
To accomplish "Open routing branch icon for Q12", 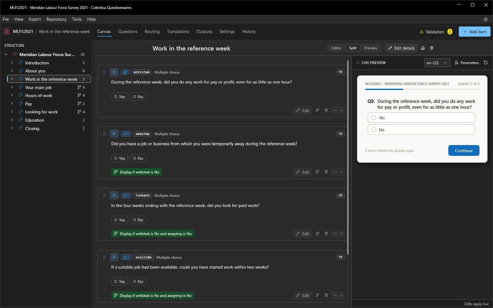I will [x=318, y=295].
